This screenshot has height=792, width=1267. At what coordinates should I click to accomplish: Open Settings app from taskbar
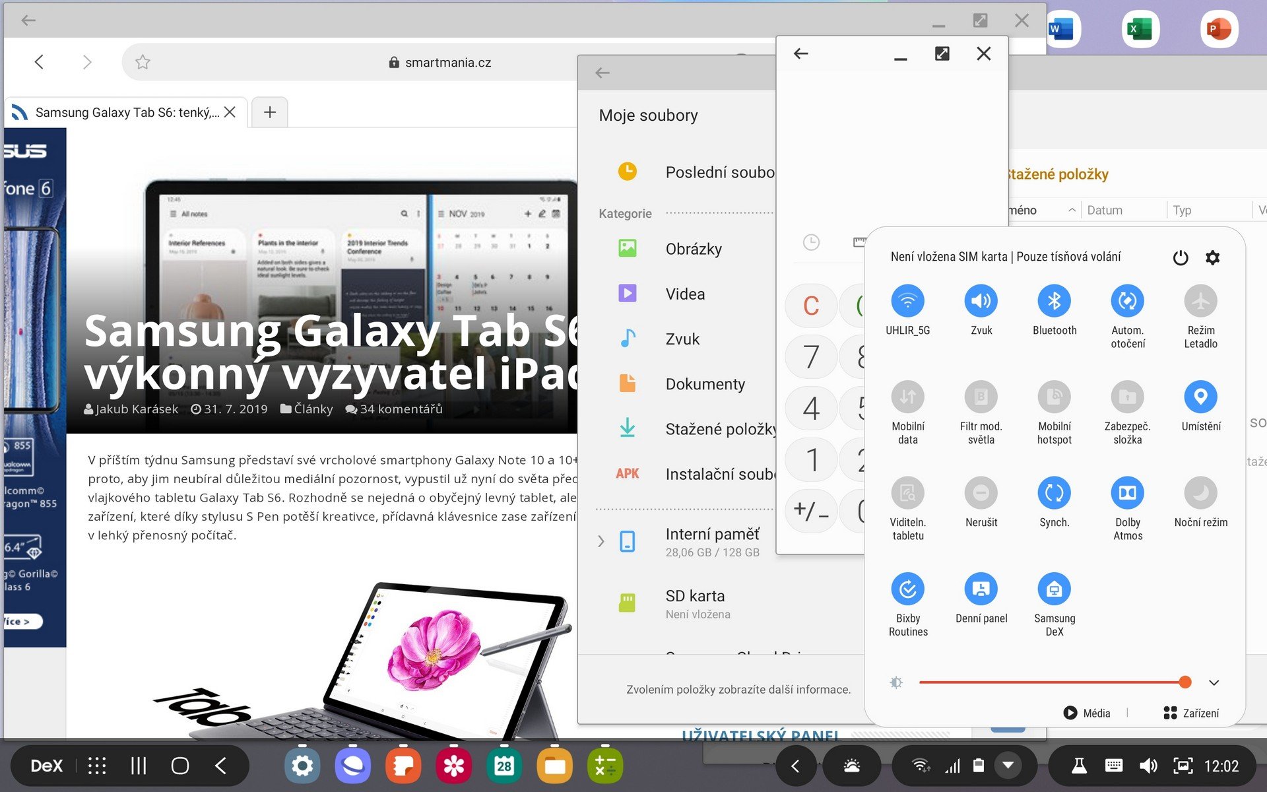[x=302, y=766]
